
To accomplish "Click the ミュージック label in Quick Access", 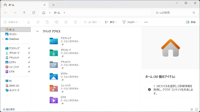I will (65, 85).
